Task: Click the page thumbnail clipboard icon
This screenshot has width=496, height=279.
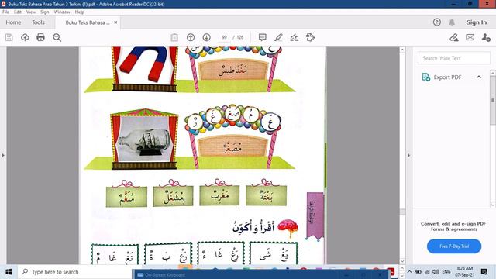Action: pyautogui.click(x=174, y=37)
